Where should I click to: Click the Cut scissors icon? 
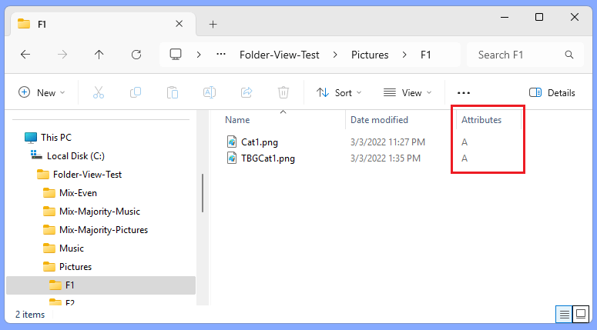99,92
